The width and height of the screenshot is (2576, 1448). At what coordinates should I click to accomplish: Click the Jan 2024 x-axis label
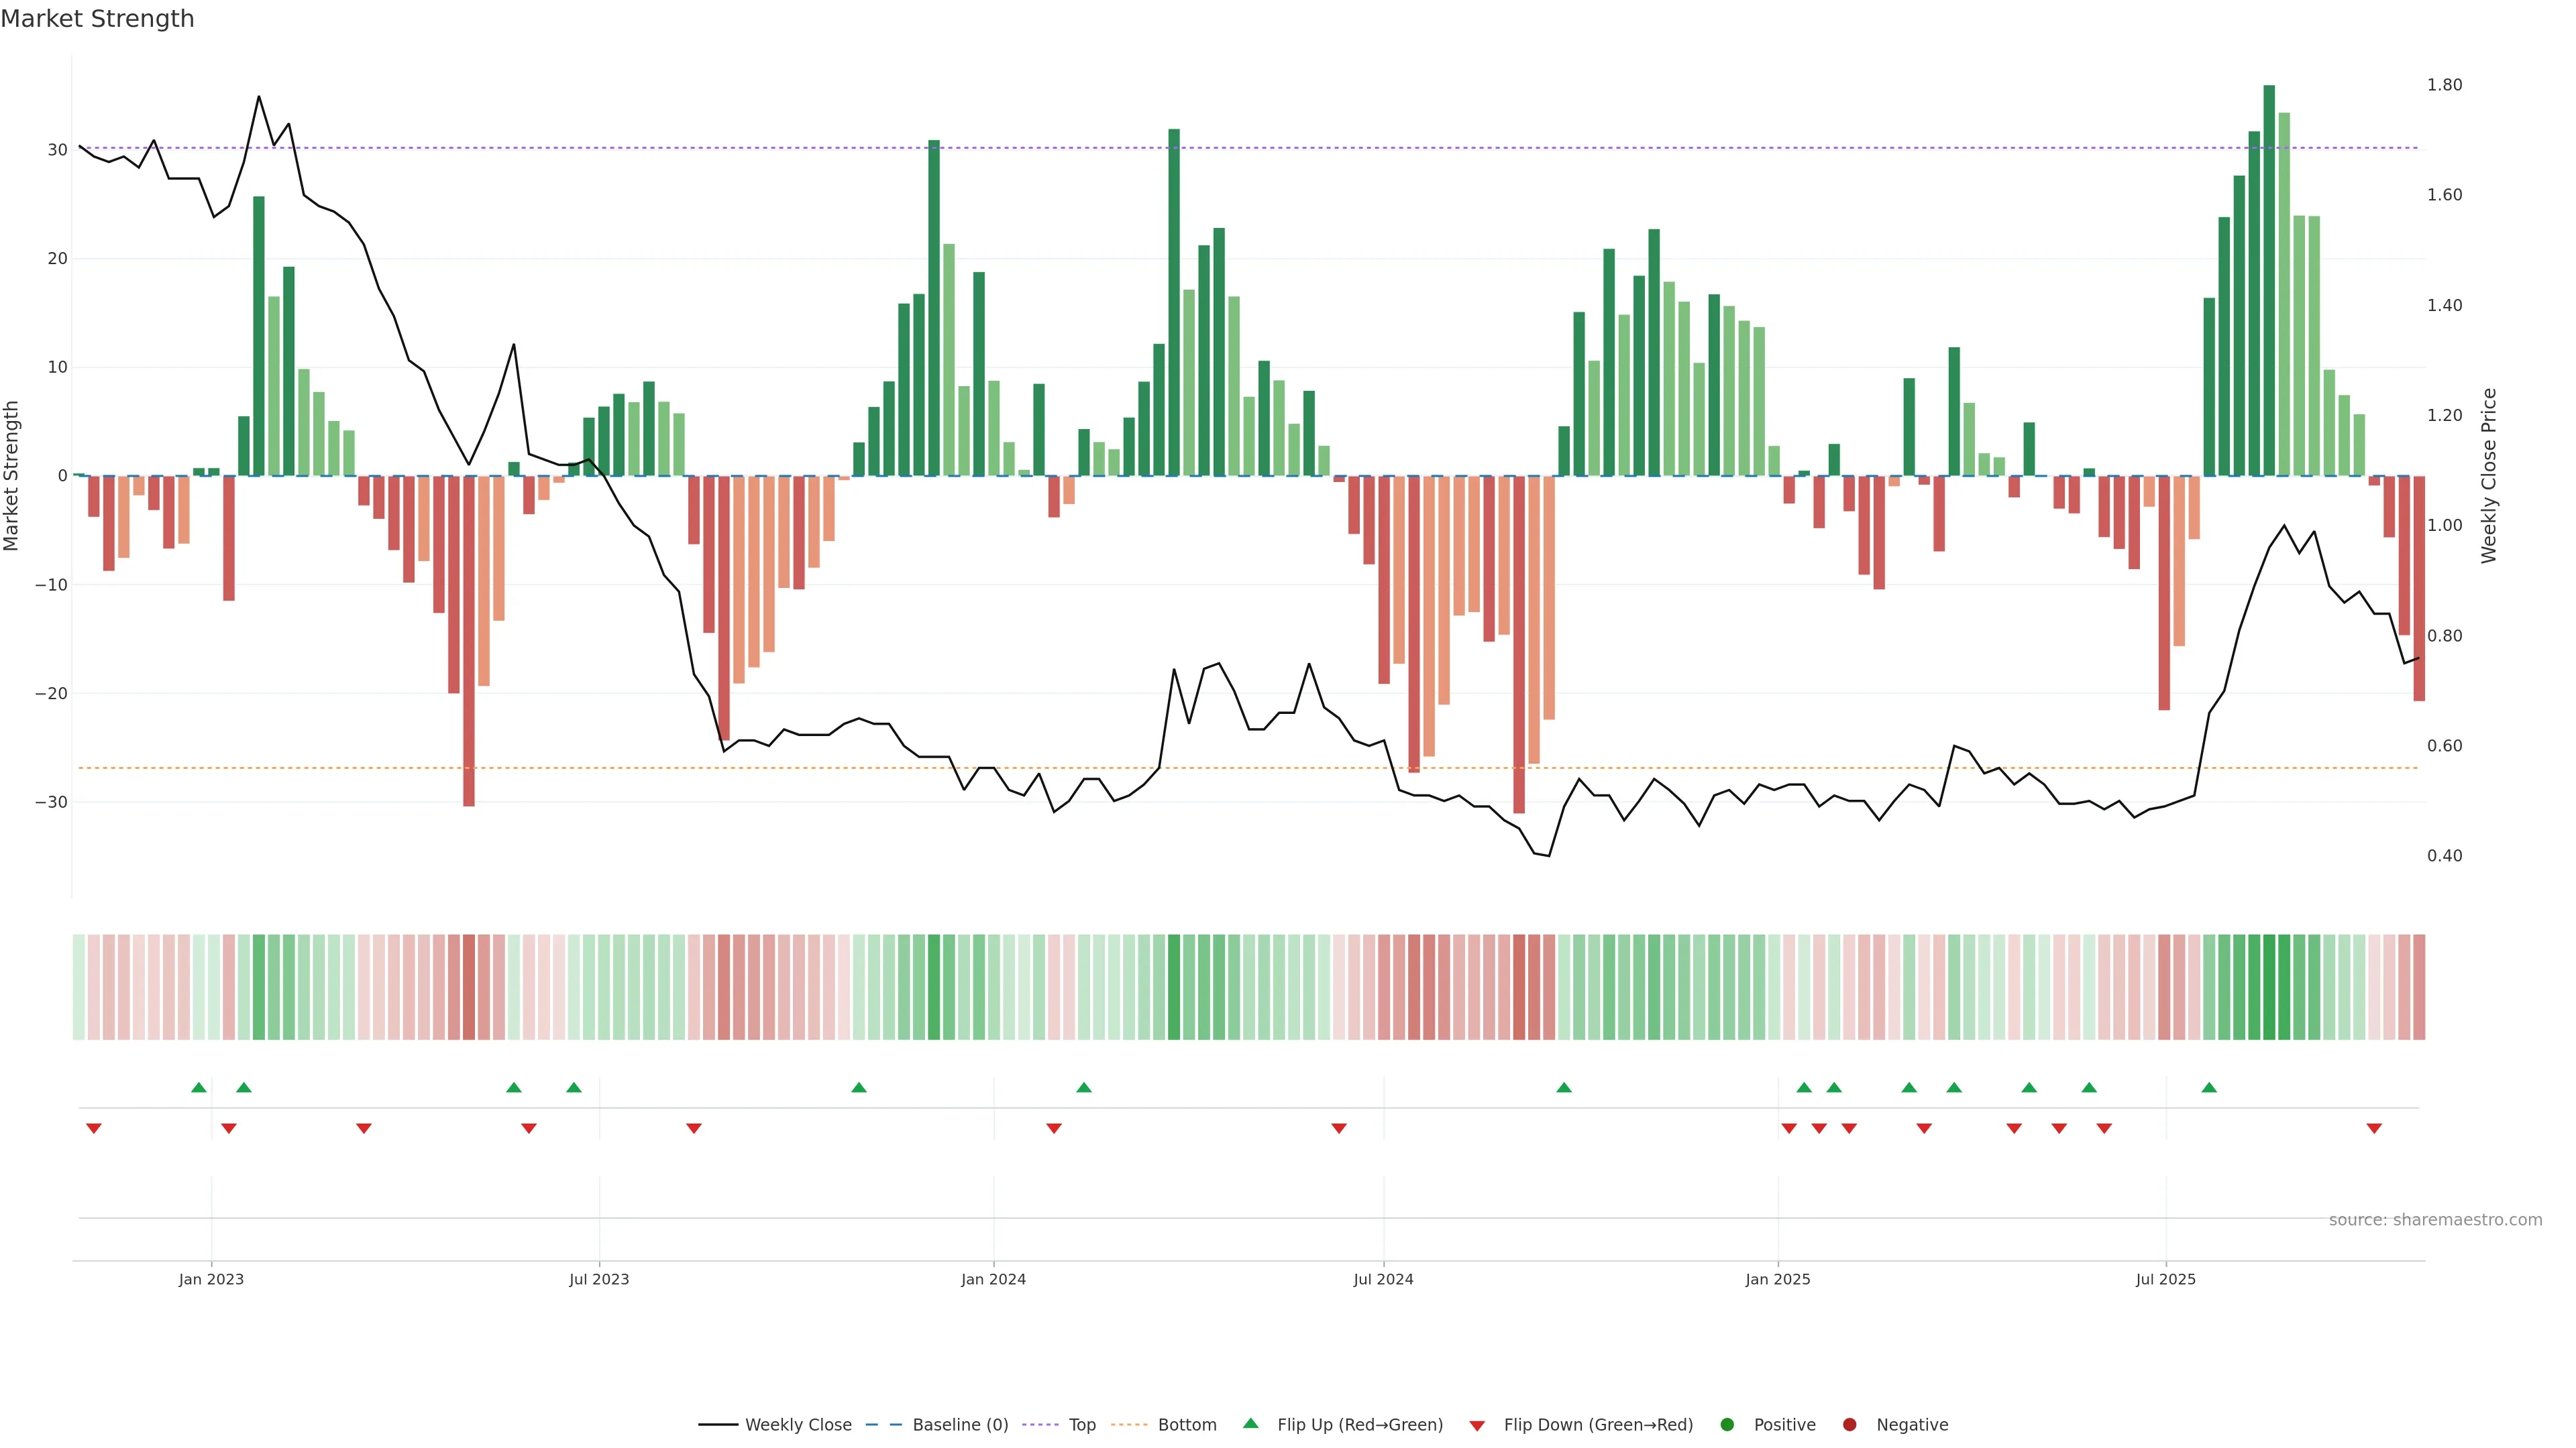pyautogui.click(x=993, y=1279)
